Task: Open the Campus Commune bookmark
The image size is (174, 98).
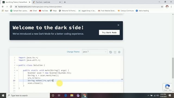Action: pyautogui.click(x=126, y=11)
